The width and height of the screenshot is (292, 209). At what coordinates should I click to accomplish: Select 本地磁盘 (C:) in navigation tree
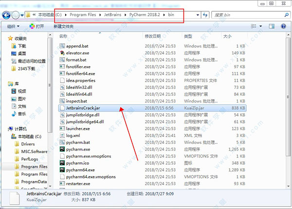point(31,137)
